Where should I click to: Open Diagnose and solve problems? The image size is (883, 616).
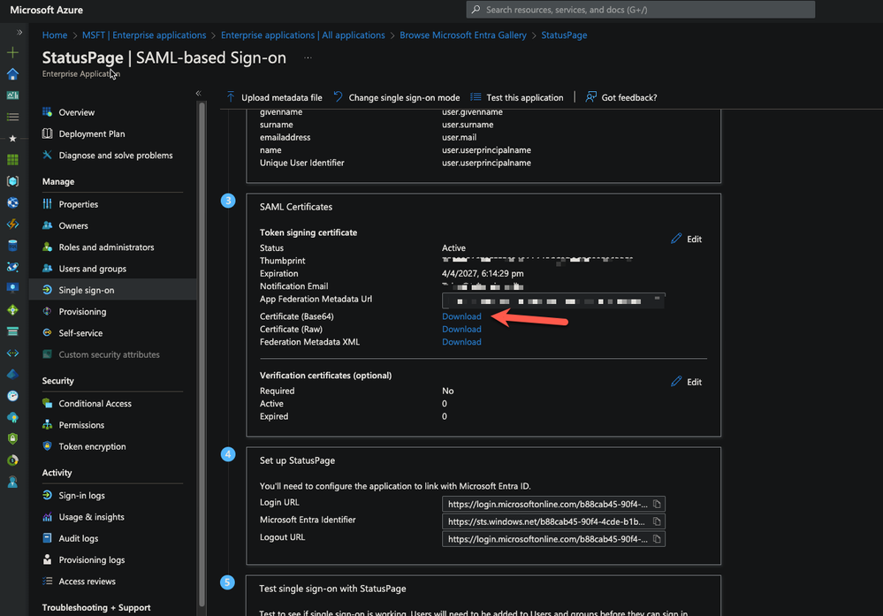pos(116,156)
